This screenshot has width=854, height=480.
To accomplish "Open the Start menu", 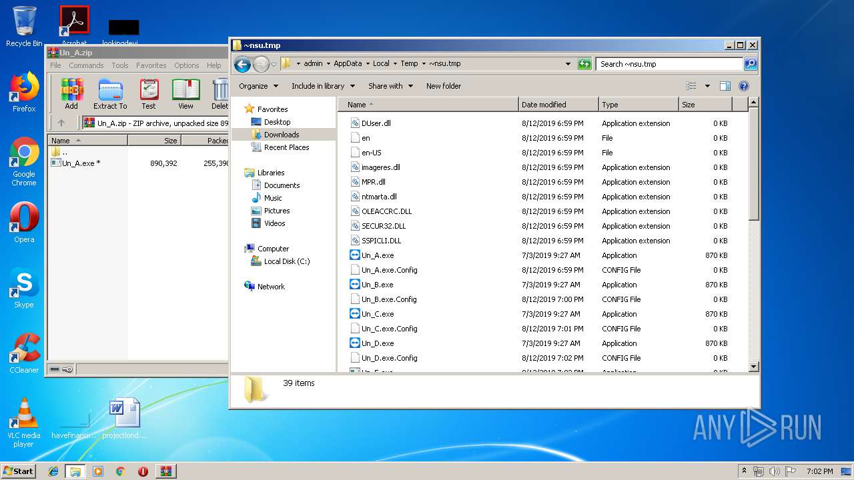I will (x=19, y=471).
